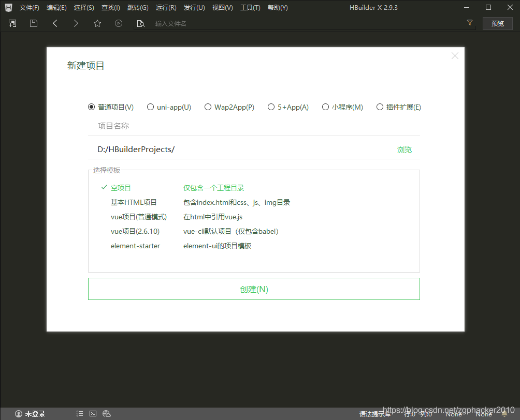Open new file toolbar icon
This screenshot has width=520, height=420.
click(12, 23)
